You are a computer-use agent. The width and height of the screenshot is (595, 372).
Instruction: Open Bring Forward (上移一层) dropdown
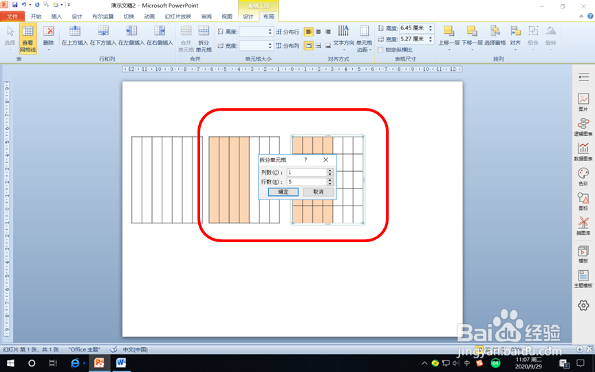point(449,39)
